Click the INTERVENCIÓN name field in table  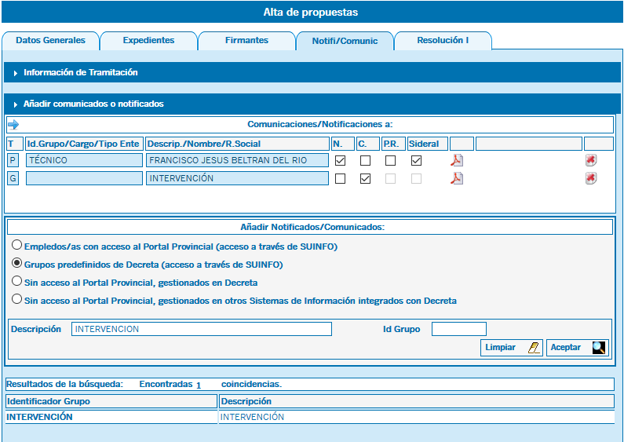(x=237, y=178)
